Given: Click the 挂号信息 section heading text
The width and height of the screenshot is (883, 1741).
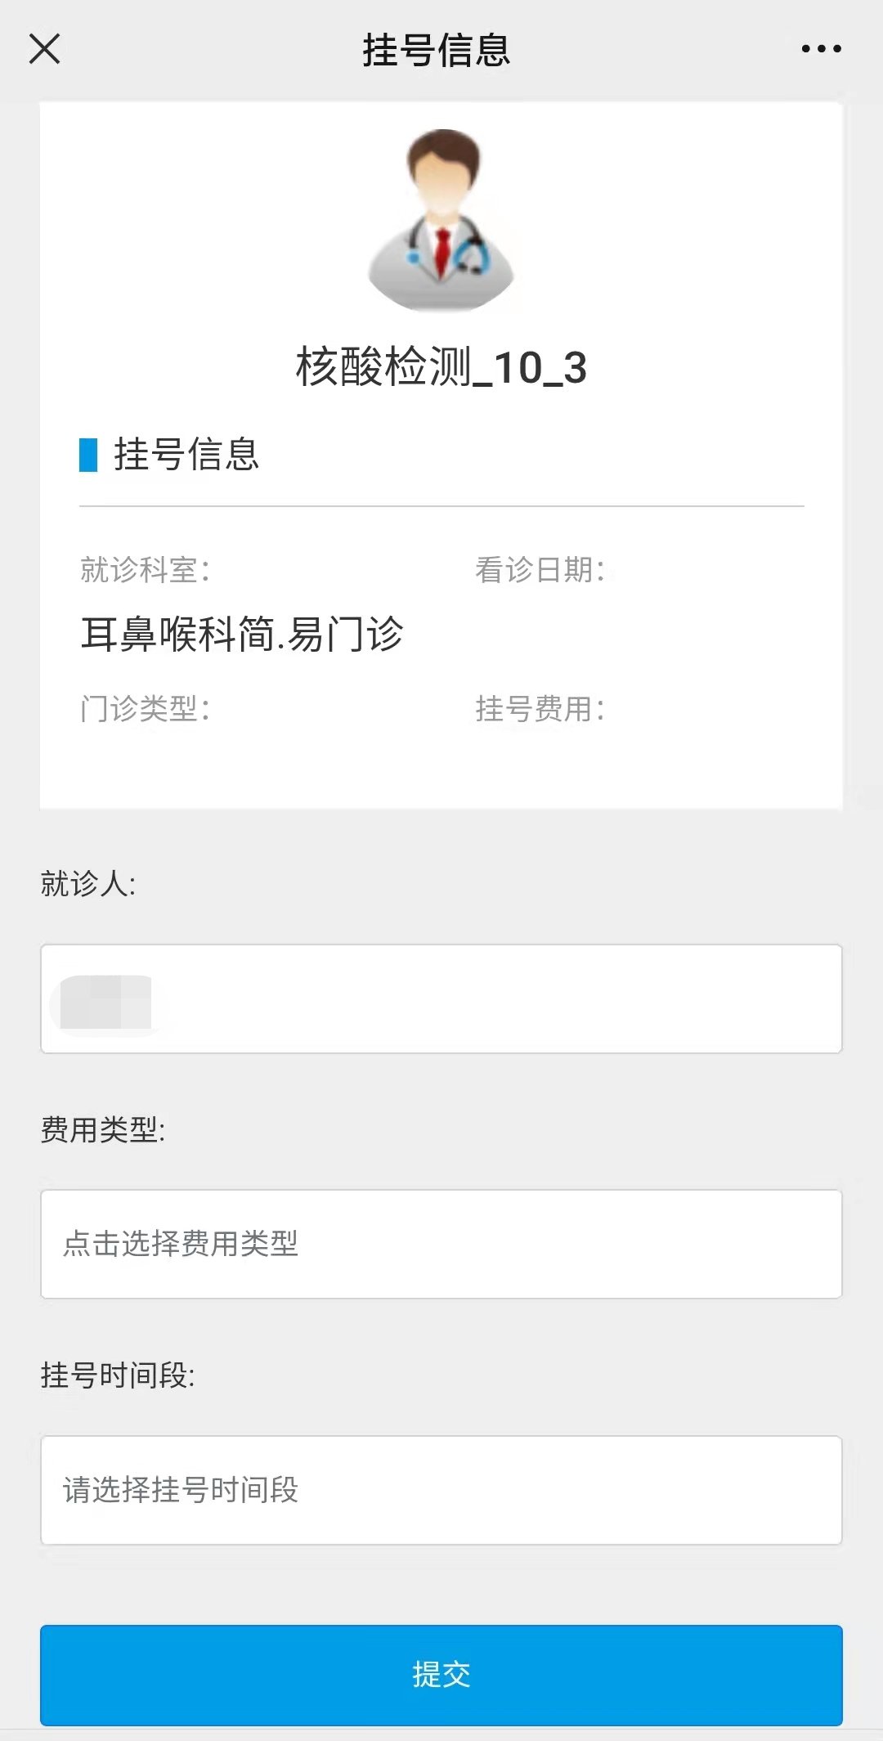Looking at the screenshot, I should 186,455.
